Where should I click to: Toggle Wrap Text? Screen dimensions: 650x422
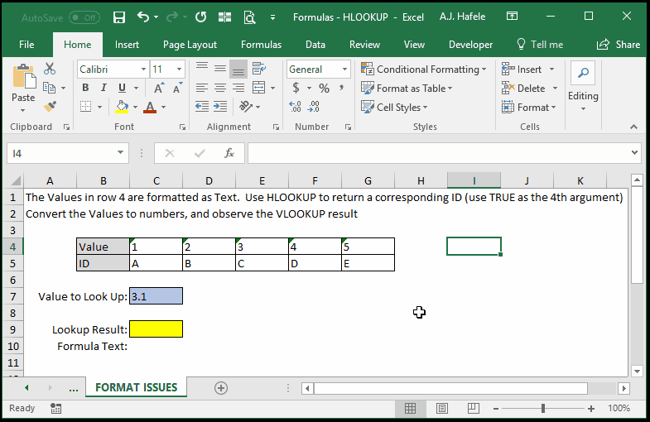[x=259, y=69]
